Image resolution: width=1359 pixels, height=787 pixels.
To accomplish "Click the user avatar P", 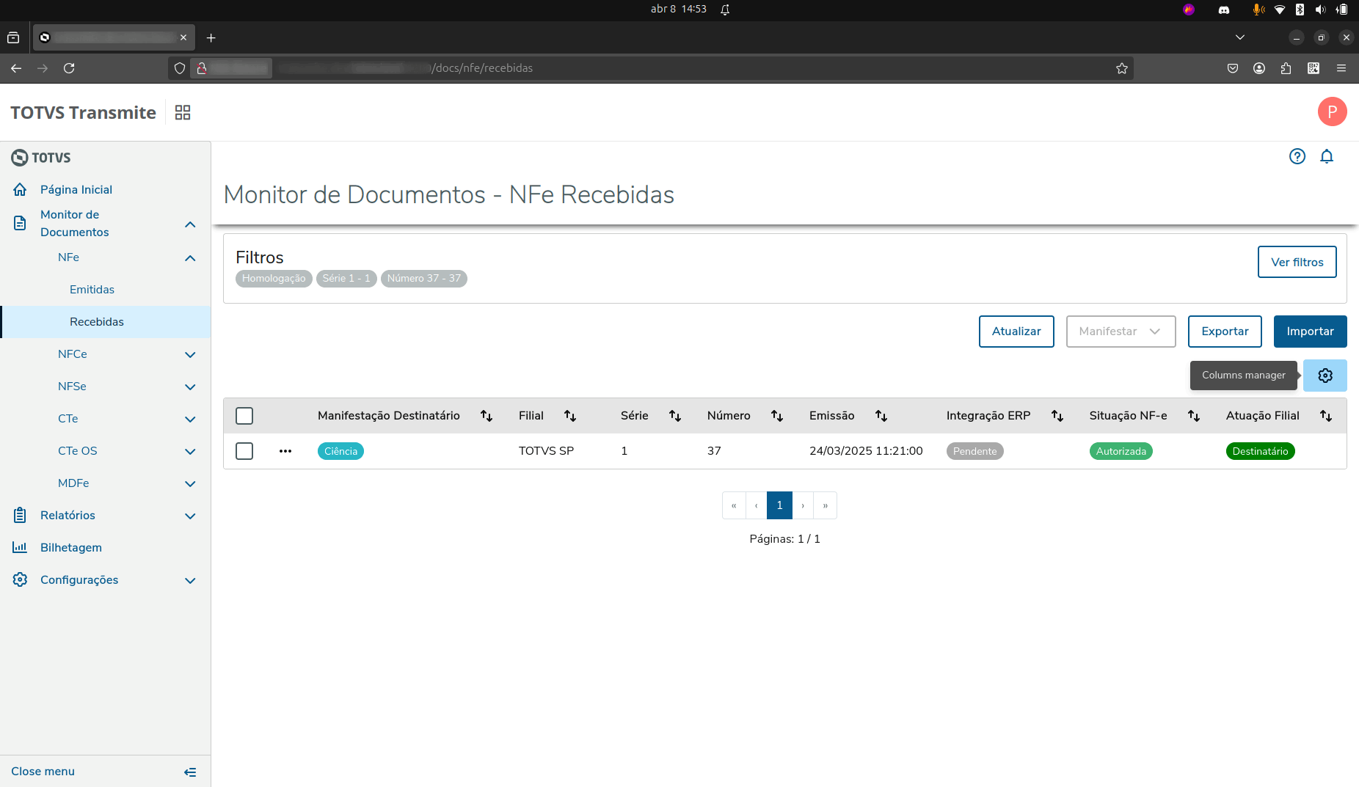I will tap(1332, 111).
